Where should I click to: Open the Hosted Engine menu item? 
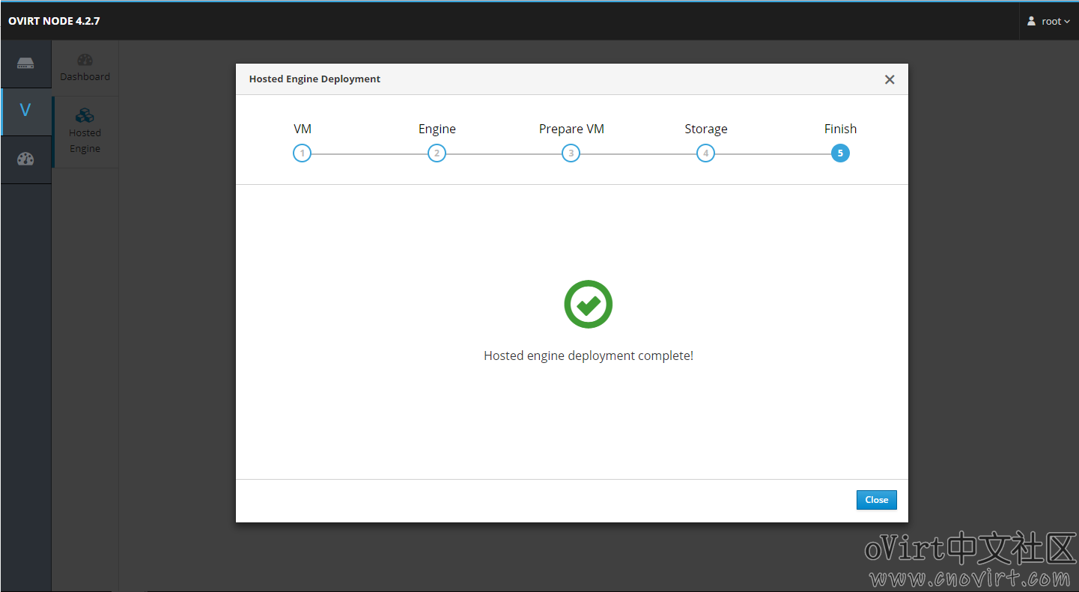click(x=85, y=132)
